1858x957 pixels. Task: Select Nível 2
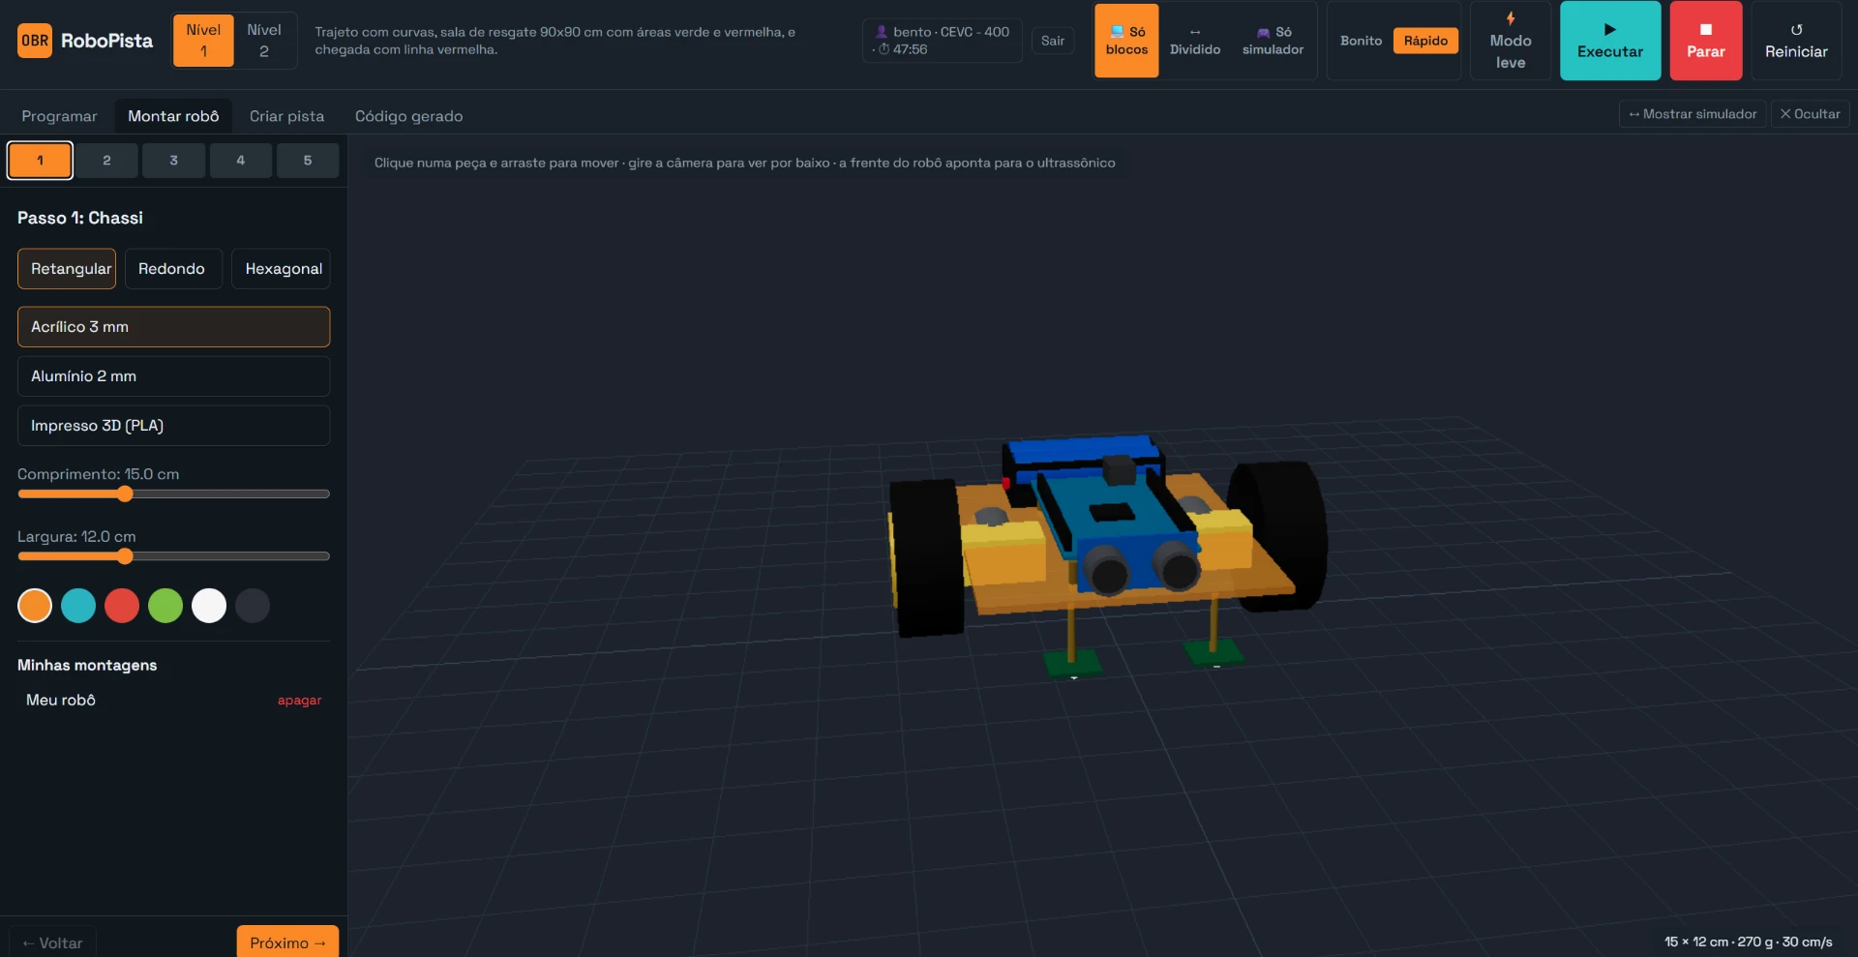tap(264, 41)
